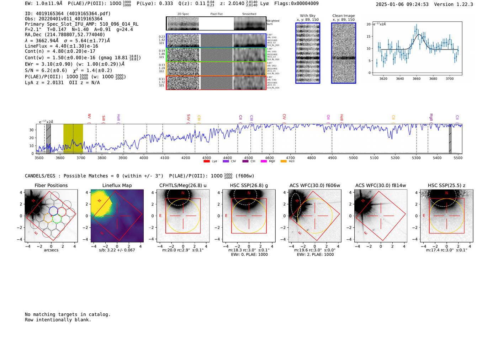Click the With Sky image panel

[308, 53]
